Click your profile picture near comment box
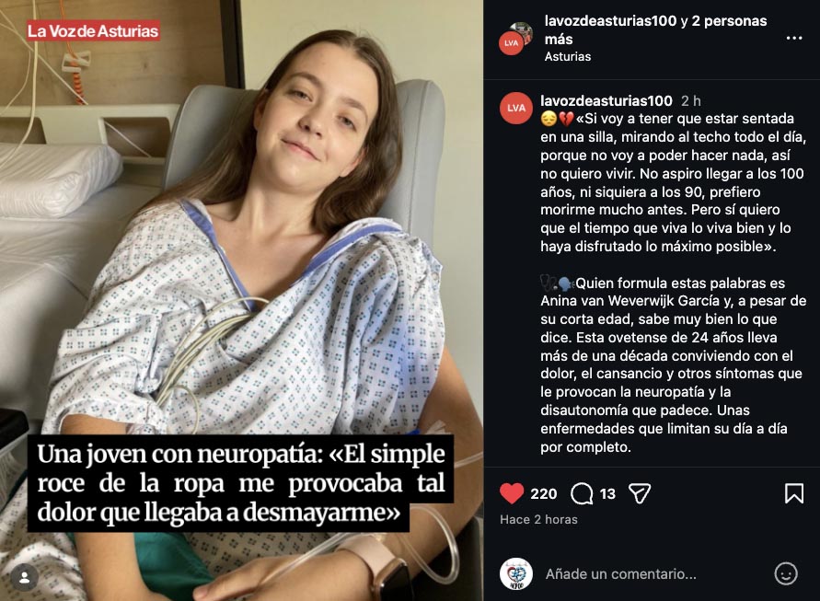This screenshot has width=820, height=601. point(516,573)
